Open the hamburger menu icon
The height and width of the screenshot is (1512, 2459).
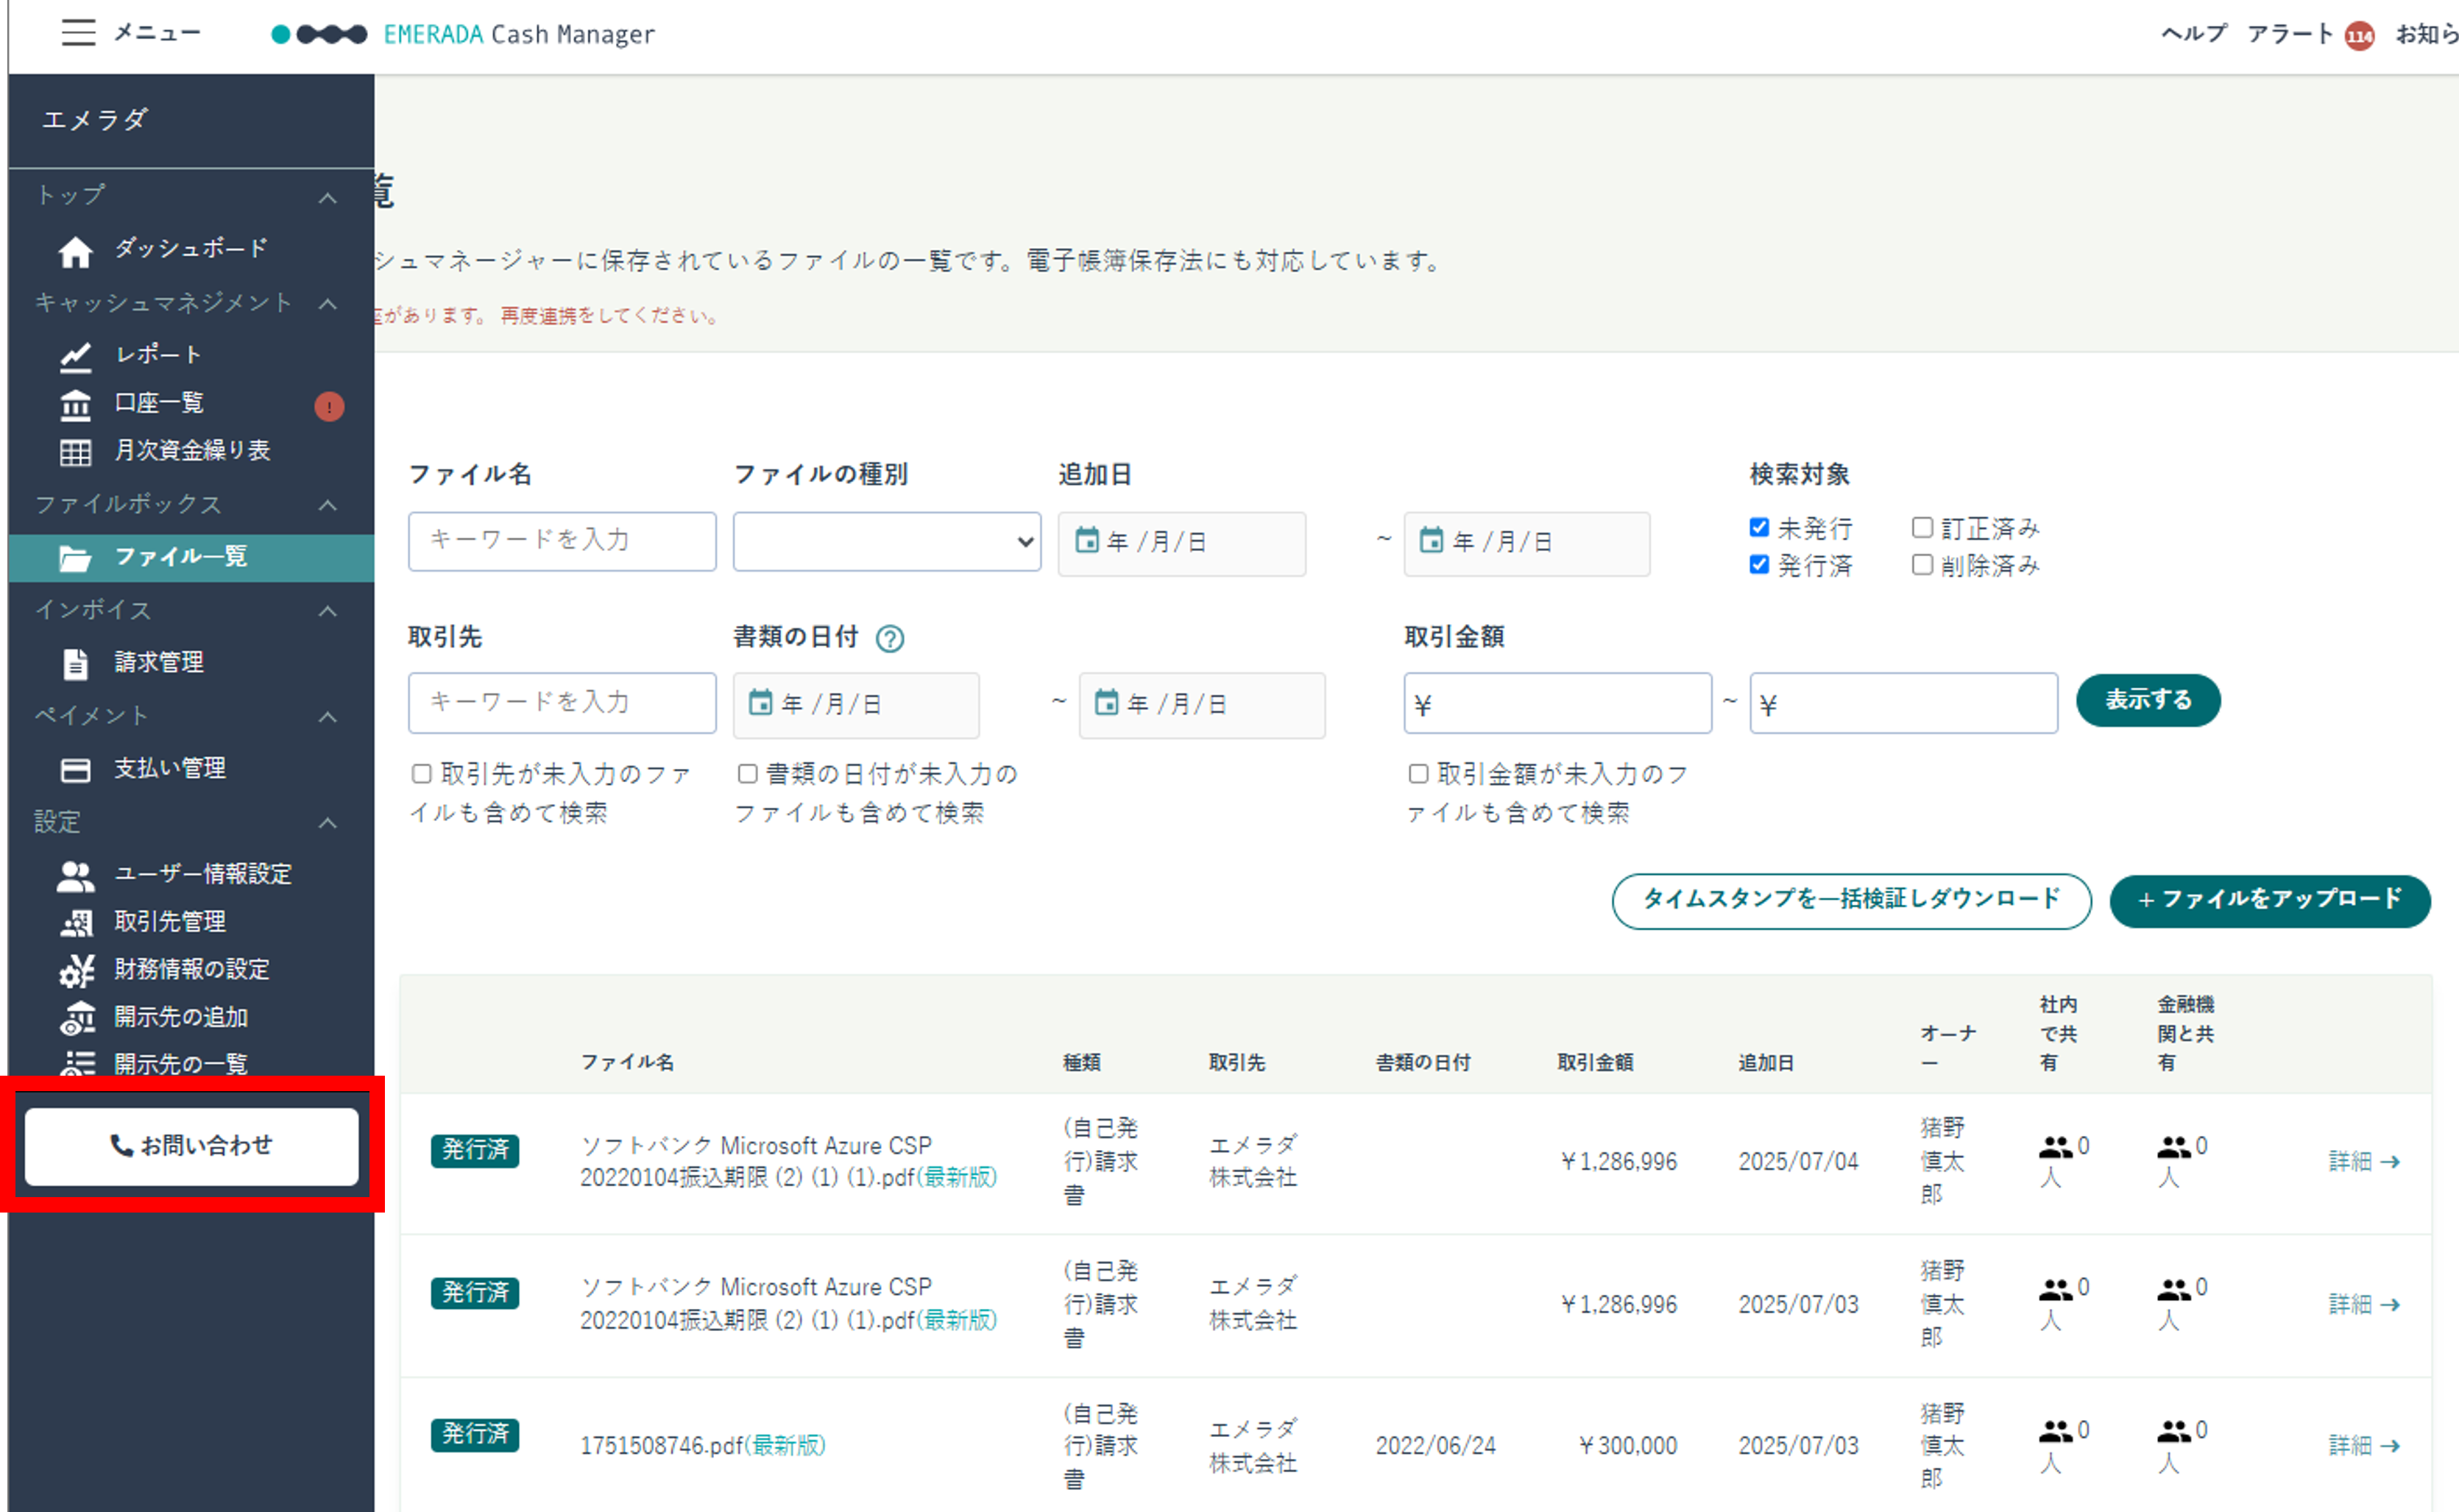78,33
